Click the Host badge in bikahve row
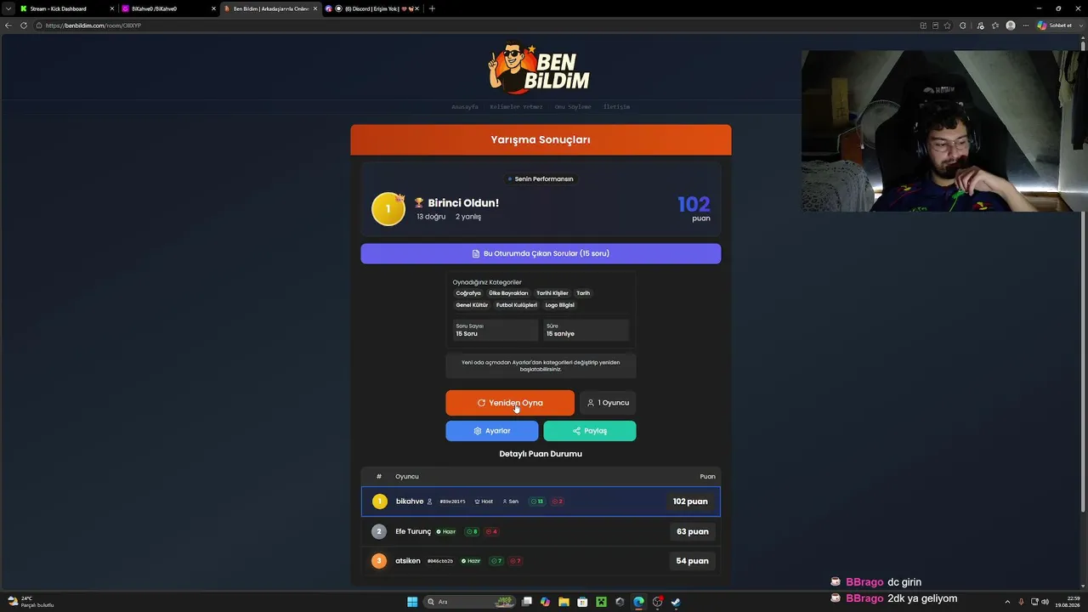This screenshot has width=1088, height=612. pos(484,501)
